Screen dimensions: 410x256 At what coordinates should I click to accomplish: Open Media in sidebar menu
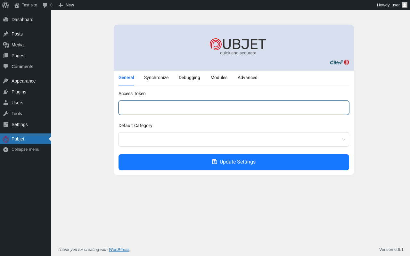coord(26,45)
